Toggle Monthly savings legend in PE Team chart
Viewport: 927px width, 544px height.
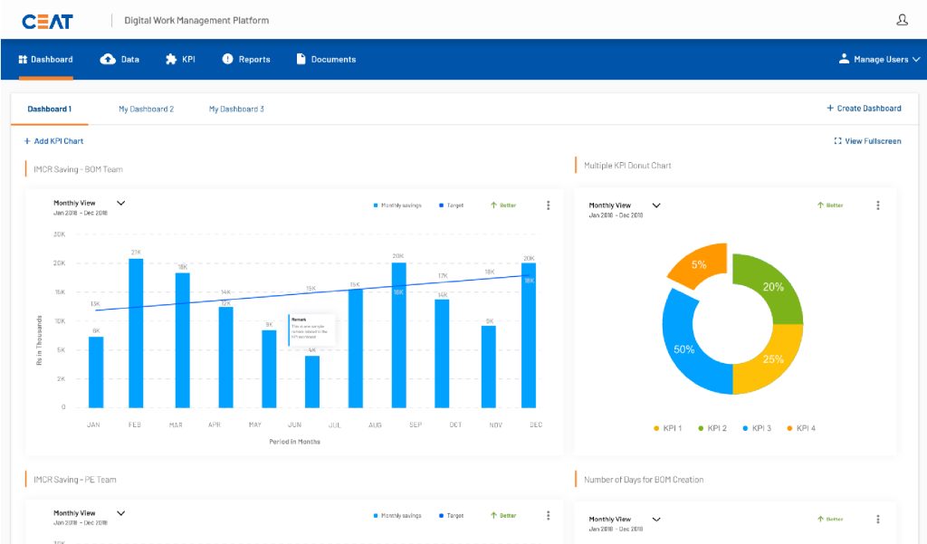click(x=397, y=516)
